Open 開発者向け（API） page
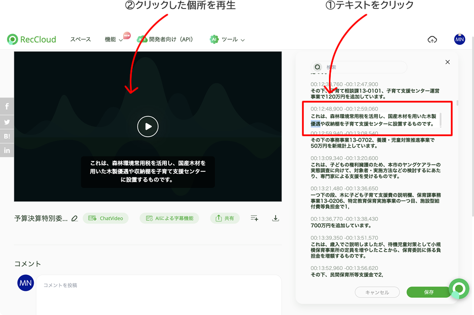The height and width of the screenshot is (315, 474). pos(165,39)
